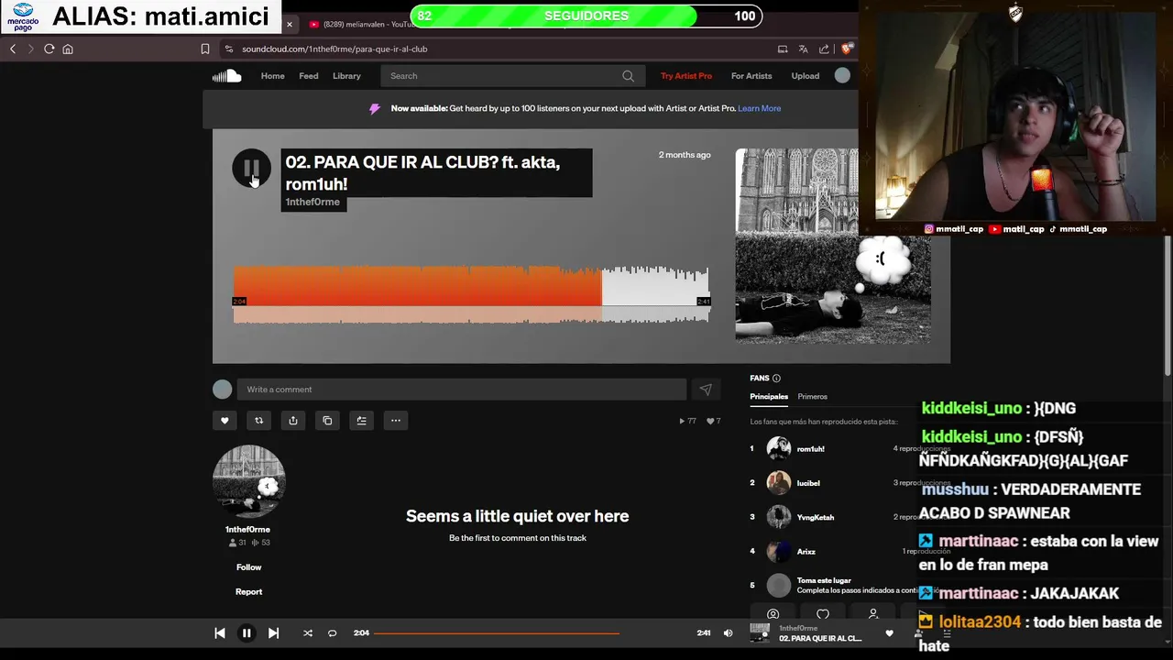
Task: Open fan rom1uh! profile
Action: pyautogui.click(x=811, y=449)
